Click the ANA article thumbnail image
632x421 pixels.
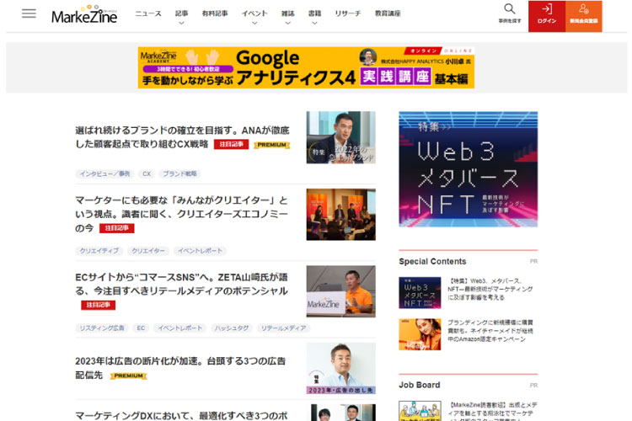click(x=341, y=137)
